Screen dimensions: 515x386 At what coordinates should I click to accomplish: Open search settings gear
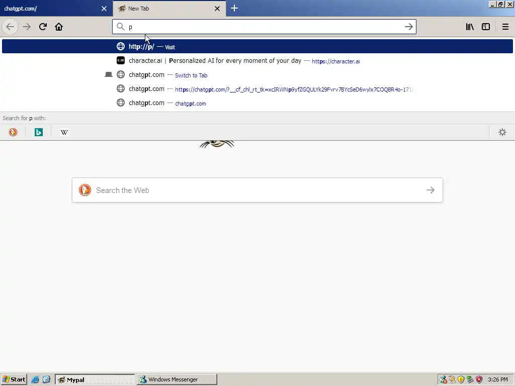[x=502, y=132]
